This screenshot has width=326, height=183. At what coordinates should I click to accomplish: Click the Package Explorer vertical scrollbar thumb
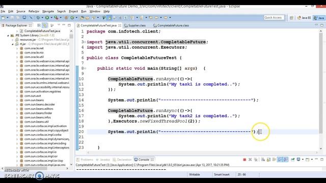(71, 36)
